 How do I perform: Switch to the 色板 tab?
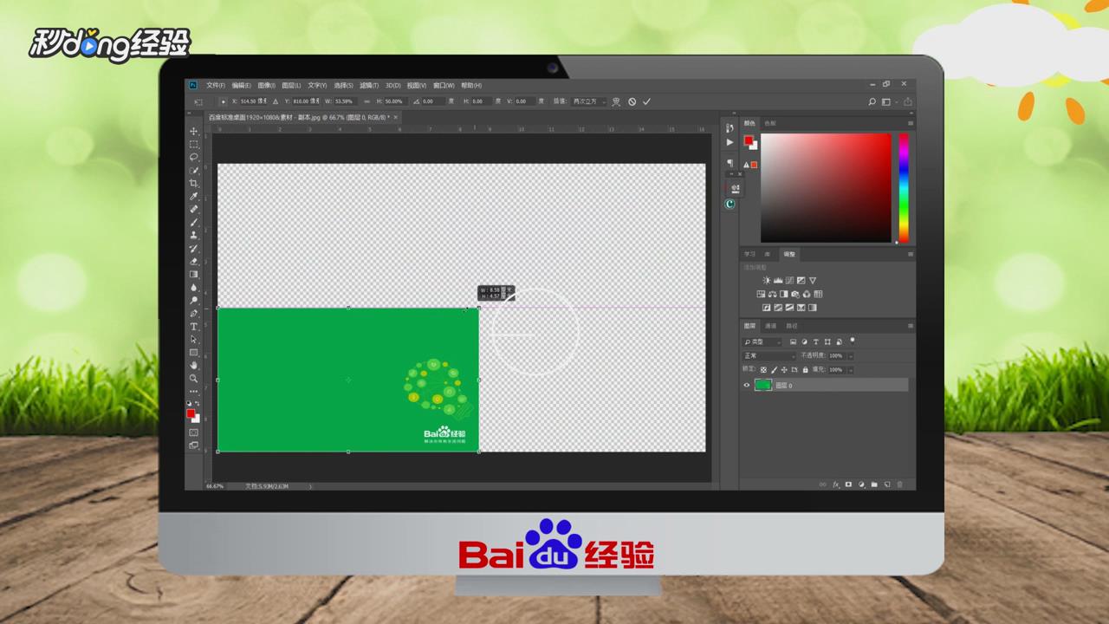tap(770, 123)
